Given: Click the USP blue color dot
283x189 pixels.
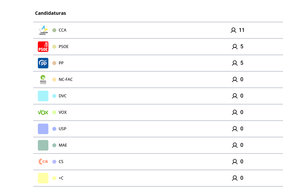Looking at the screenshot, I should (54, 129).
